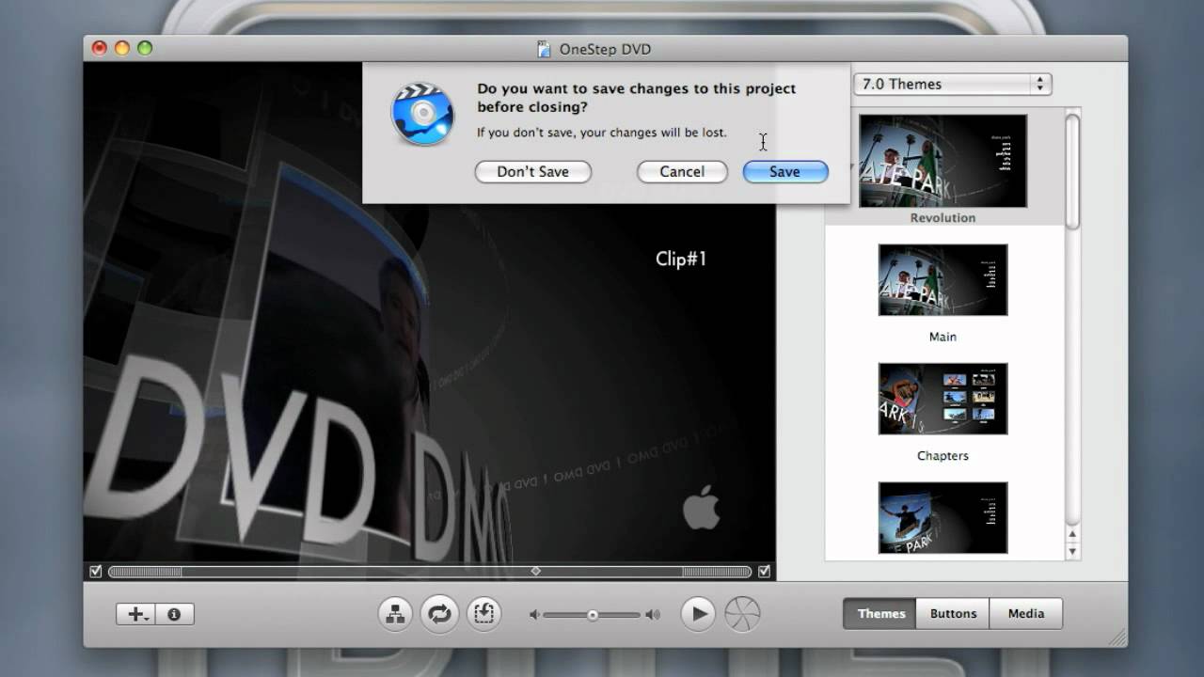The width and height of the screenshot is (1204, 677).
Task: Toggle the left motion playhead checkbox
Action: (x=95, y=571)
